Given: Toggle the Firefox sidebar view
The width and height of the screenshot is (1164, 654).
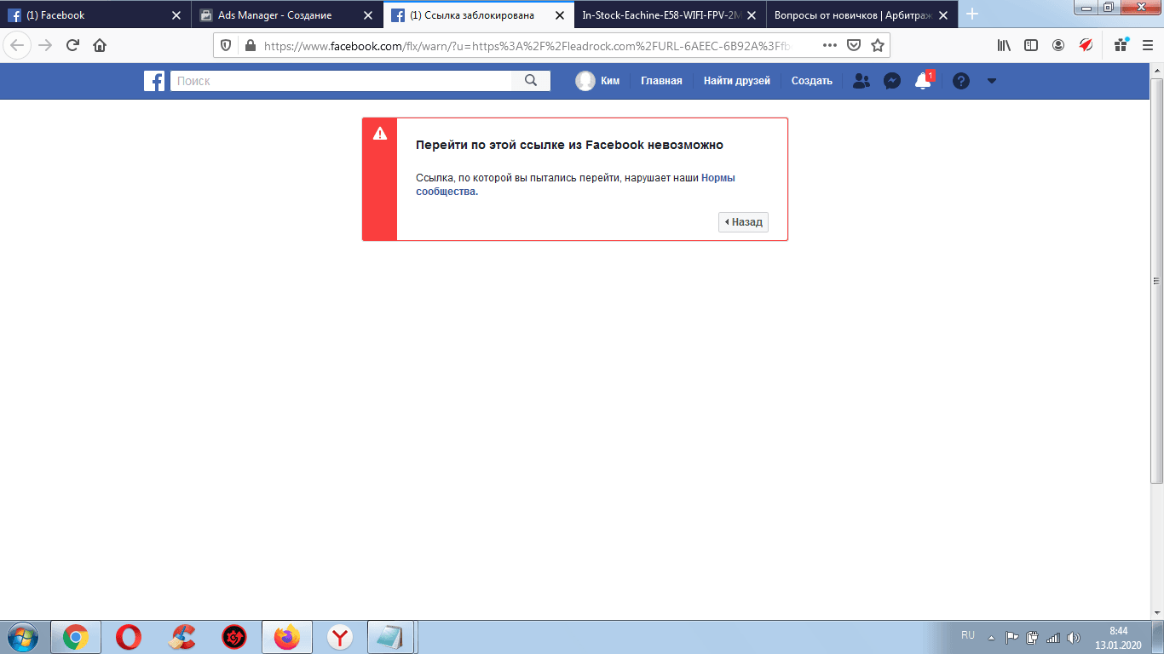Looking at the screenshot, I should (1031, 46).
